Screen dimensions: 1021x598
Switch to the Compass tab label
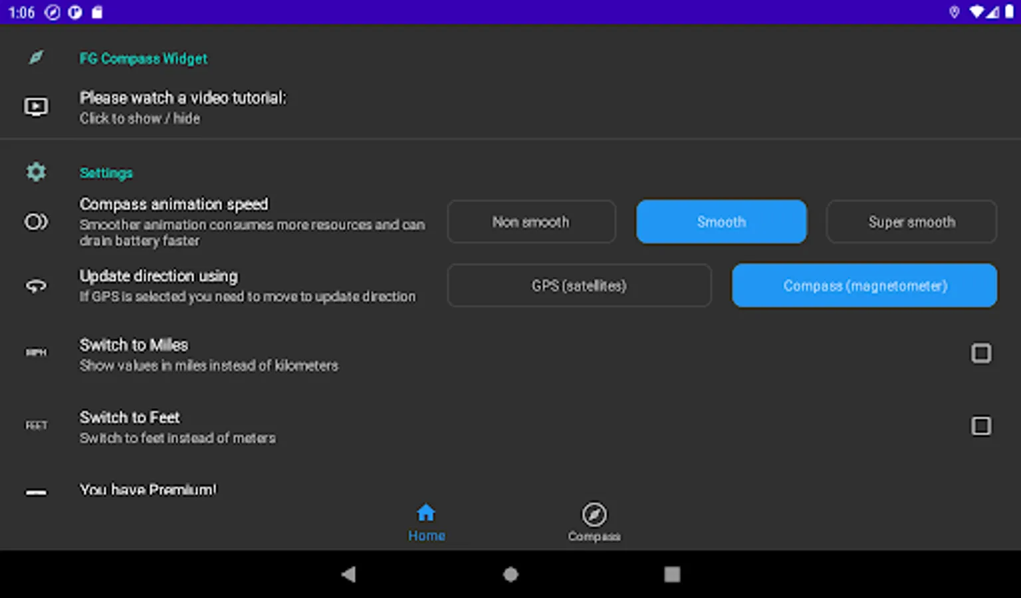[x=594, y=536]
